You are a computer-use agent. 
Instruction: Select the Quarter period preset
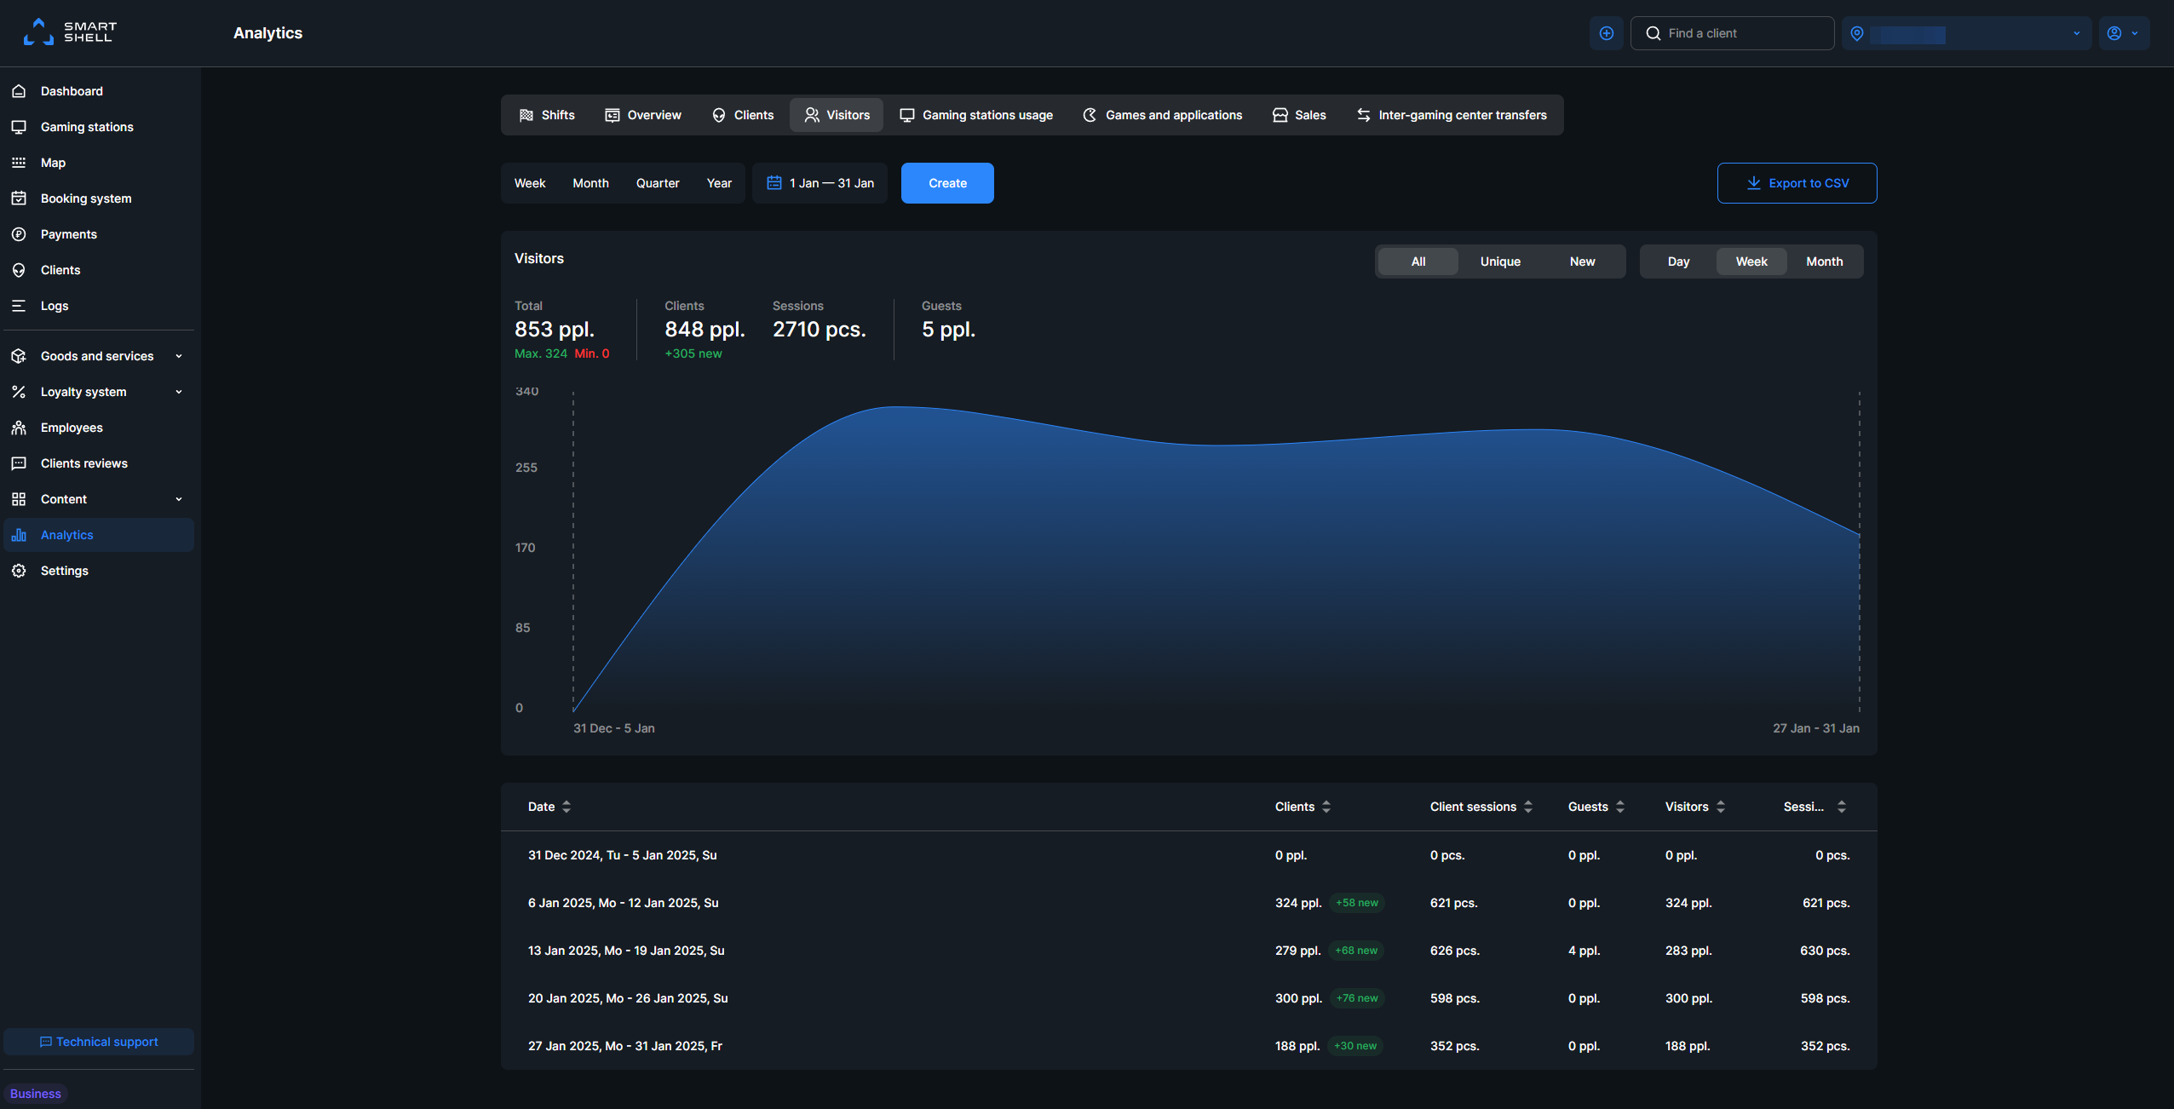[658, 183]
